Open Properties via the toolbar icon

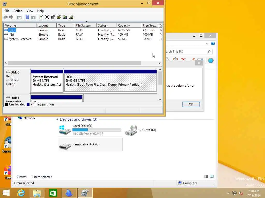click(x=53, y=17)
